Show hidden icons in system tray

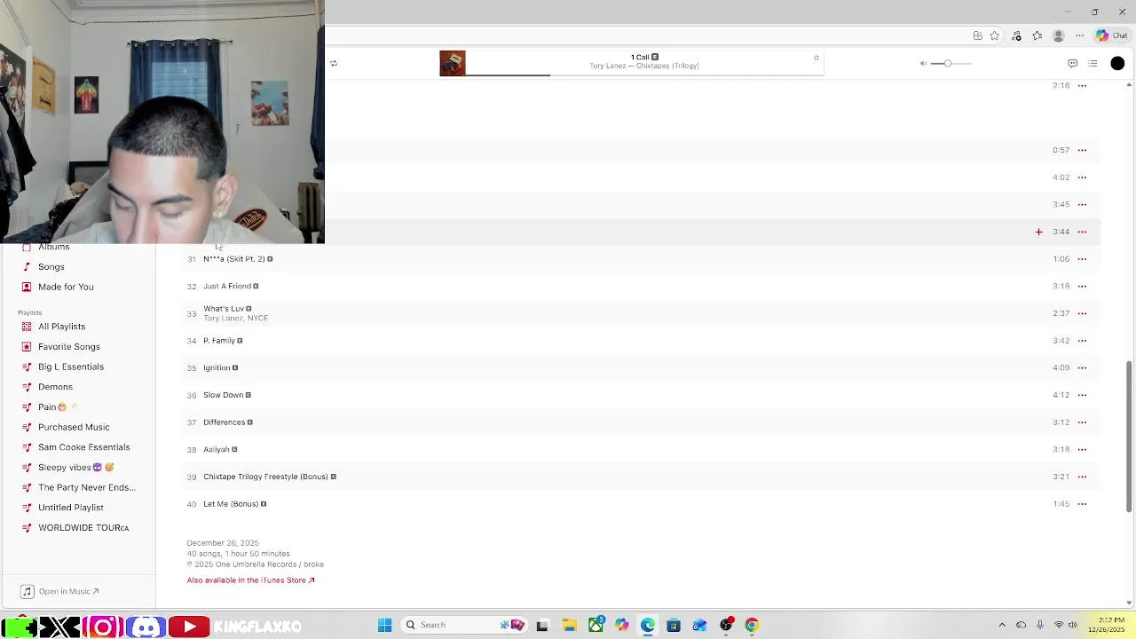[1002, 625]
